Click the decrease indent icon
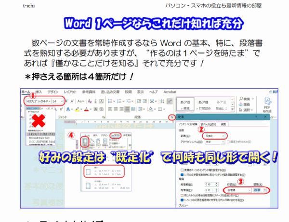Screen dimensions: 289x222 (139, 101)
